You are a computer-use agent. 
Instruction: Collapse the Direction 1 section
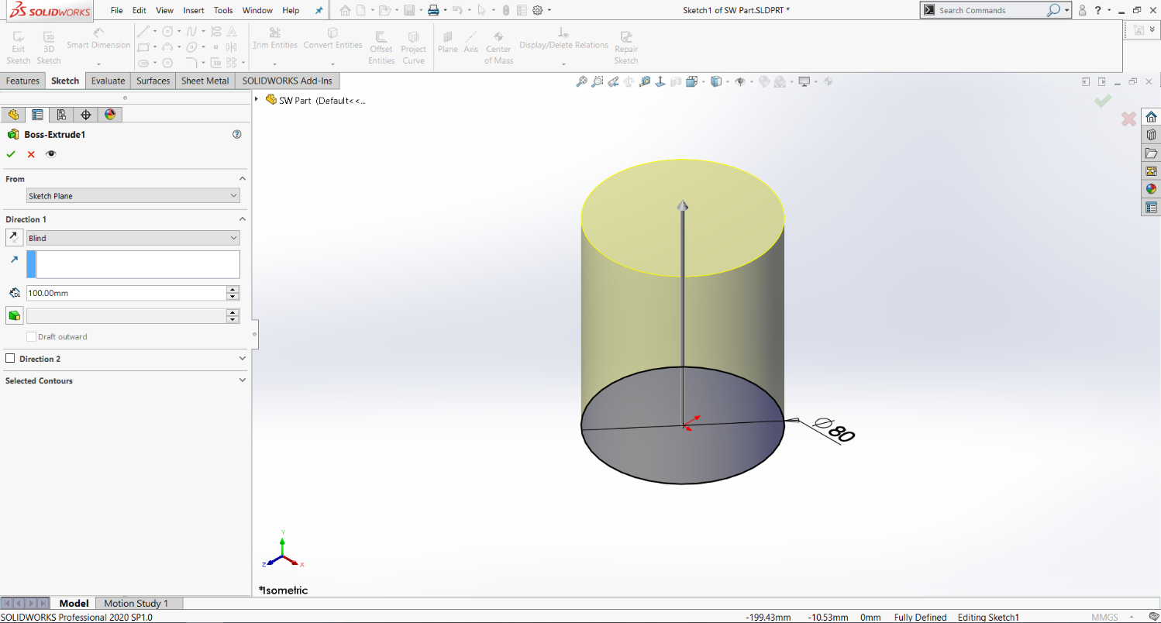click(241, 219)
